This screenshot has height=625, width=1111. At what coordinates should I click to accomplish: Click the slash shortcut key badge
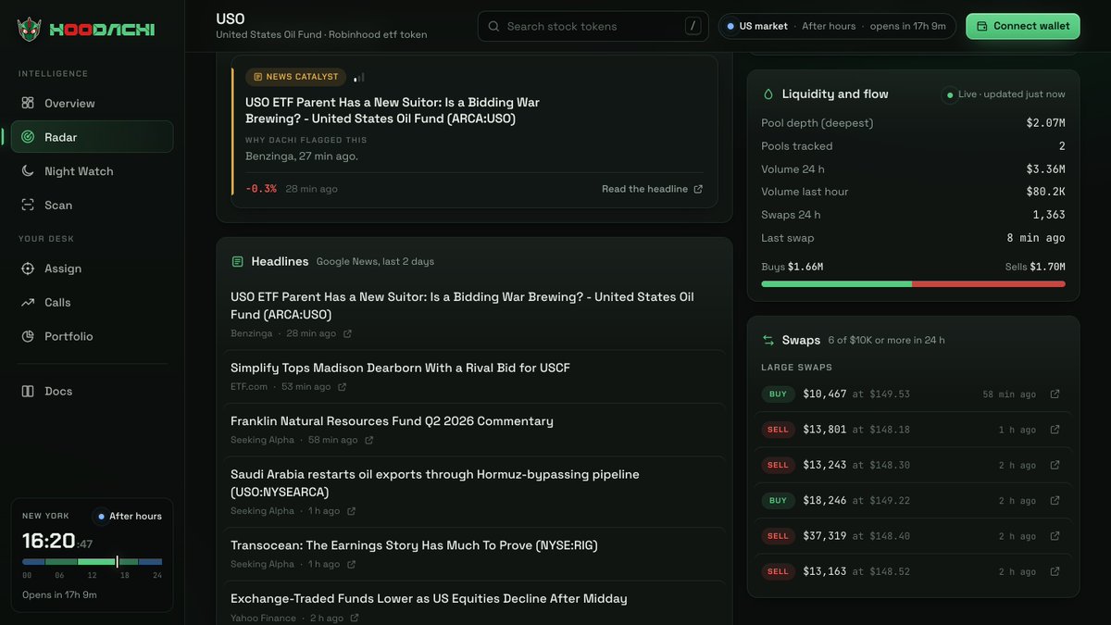(693, 26)
